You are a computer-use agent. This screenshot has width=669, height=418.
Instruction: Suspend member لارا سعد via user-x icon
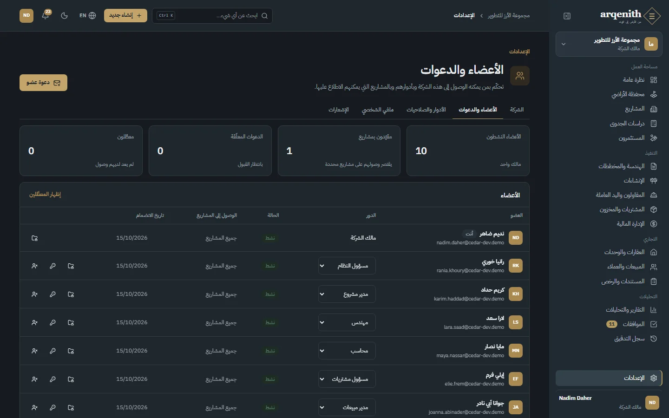tap(34, 323)
